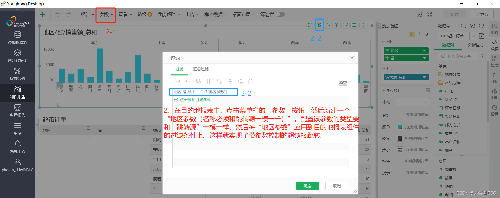Screen dimensions: 500x198
Task: Click the 颜色 teal color swatch
Action: click(x=400, y=127)
